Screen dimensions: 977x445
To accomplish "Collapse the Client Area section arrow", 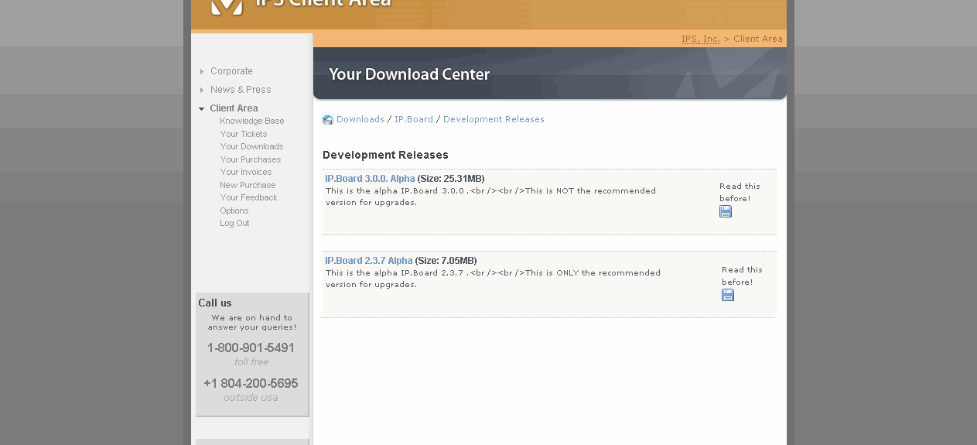I will coord(202,109).
